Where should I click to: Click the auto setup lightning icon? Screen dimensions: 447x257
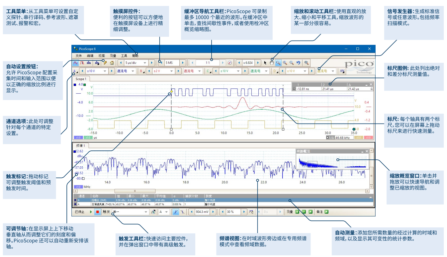[x=105, y=62]
